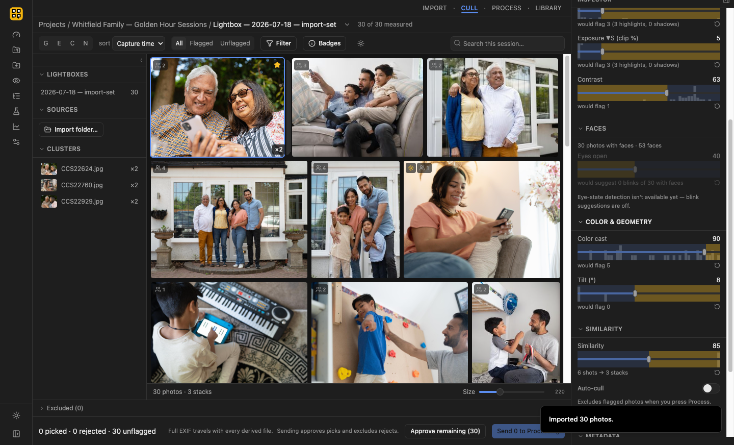Open the Badges button

324,43
